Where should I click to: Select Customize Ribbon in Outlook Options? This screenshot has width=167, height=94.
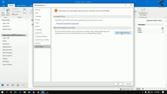(x=42, y=37)
